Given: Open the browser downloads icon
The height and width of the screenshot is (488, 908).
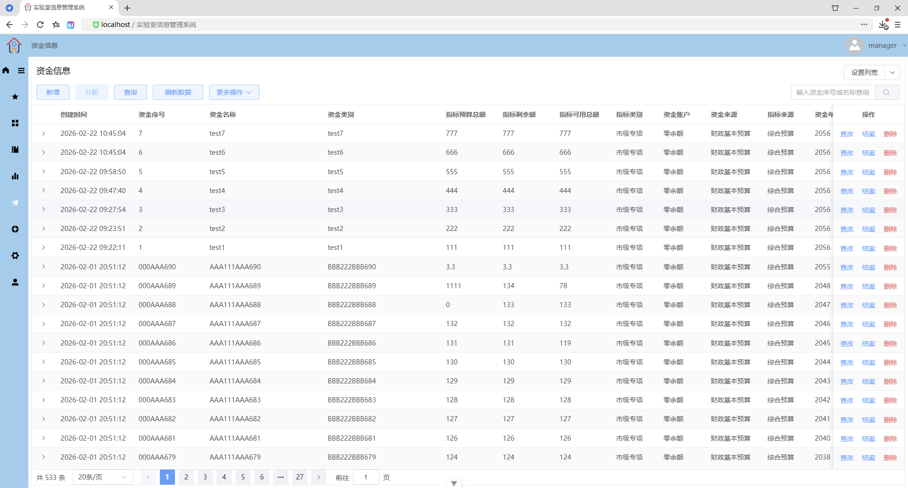Looking at the screenshot, I should (883, 25).
